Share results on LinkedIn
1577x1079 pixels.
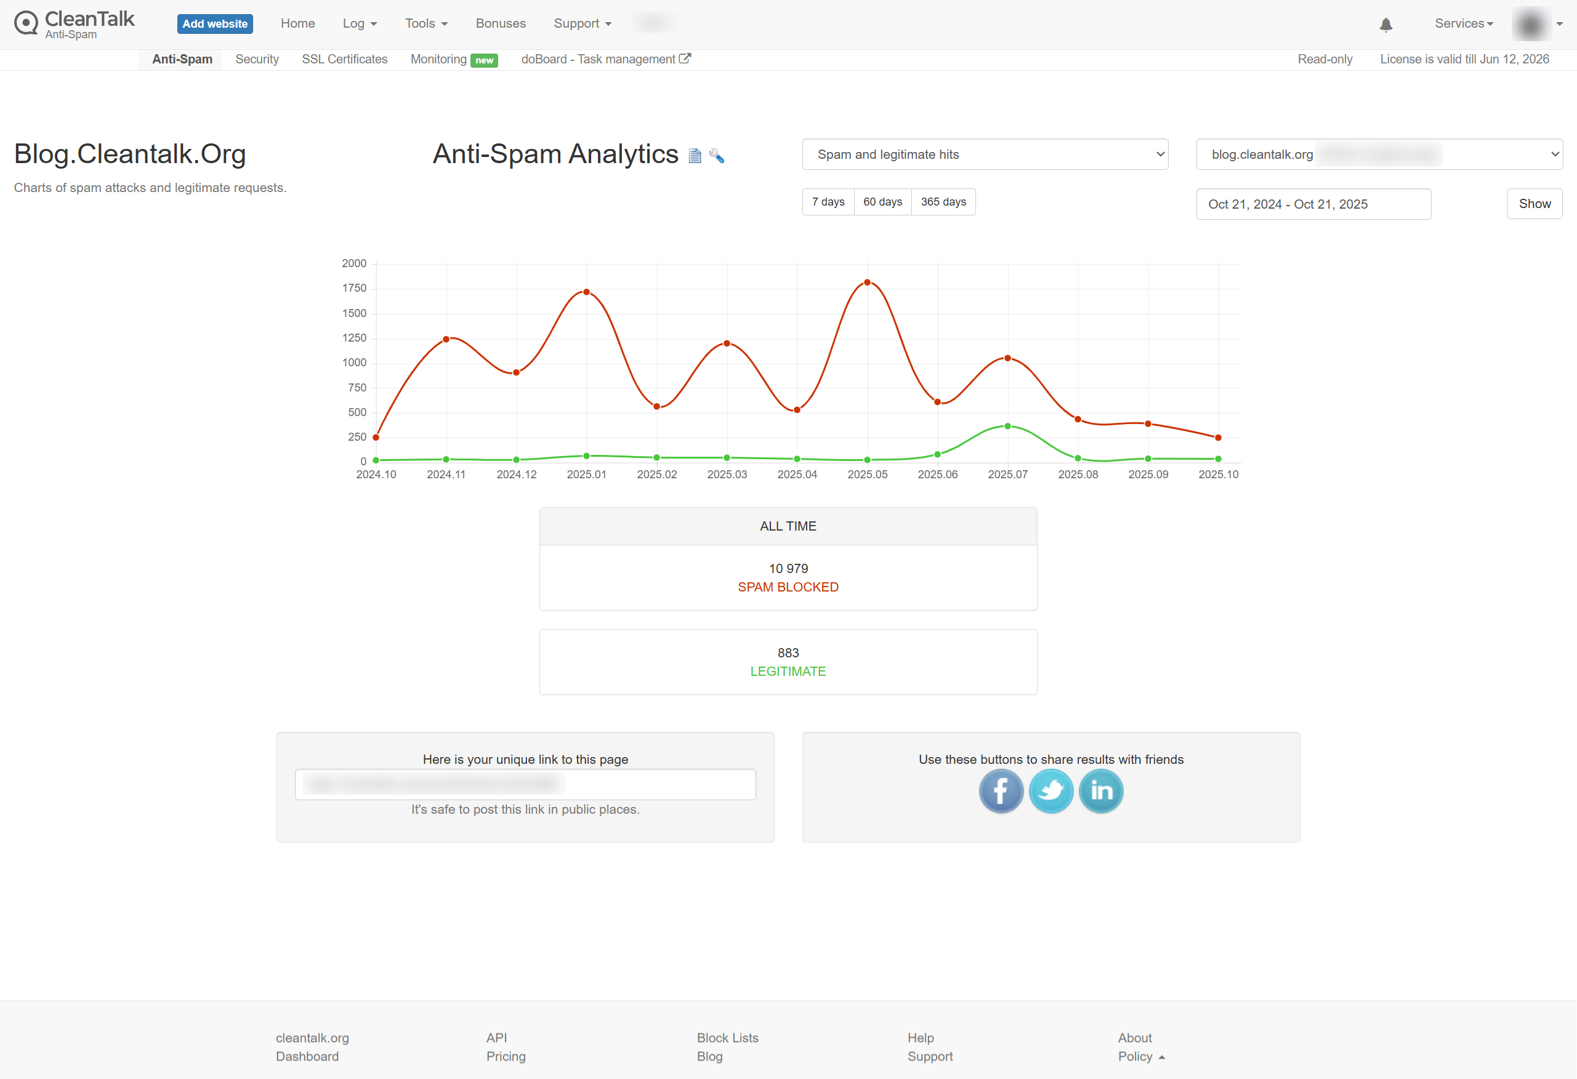click(1100, 791)
